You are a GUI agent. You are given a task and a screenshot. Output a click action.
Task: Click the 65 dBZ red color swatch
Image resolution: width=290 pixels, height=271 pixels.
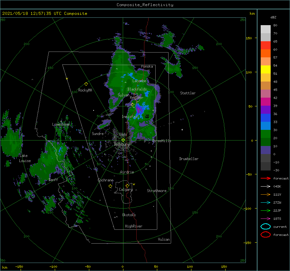[x=266, y=45]
